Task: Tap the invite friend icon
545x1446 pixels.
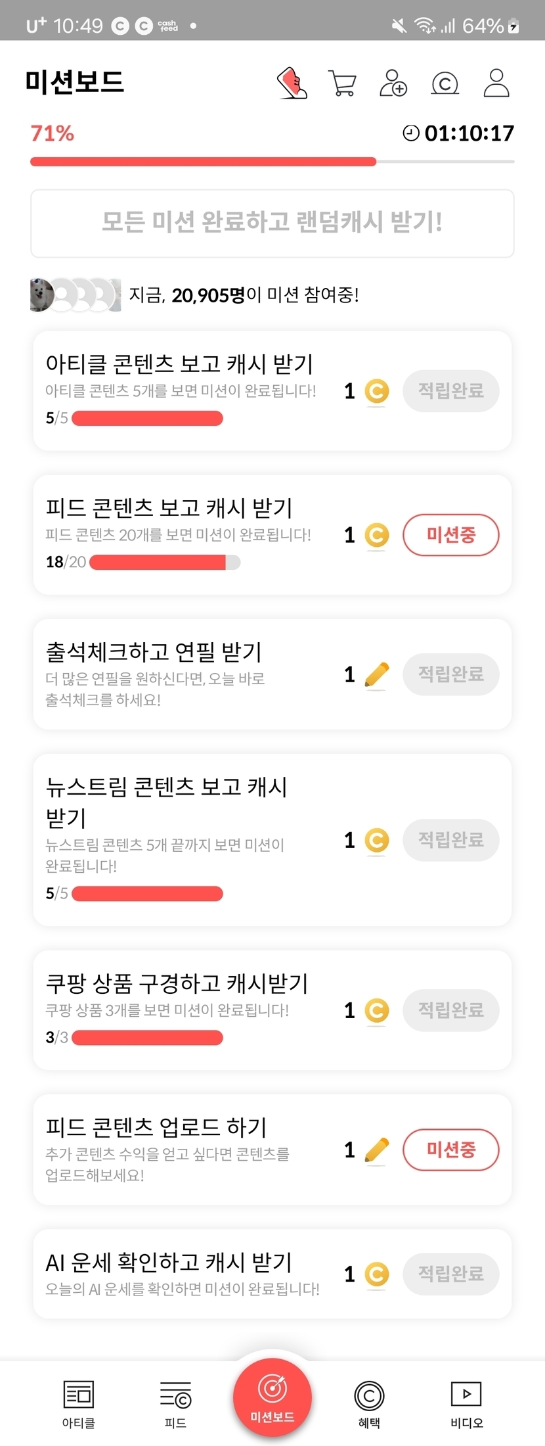Action: (393, 83)
